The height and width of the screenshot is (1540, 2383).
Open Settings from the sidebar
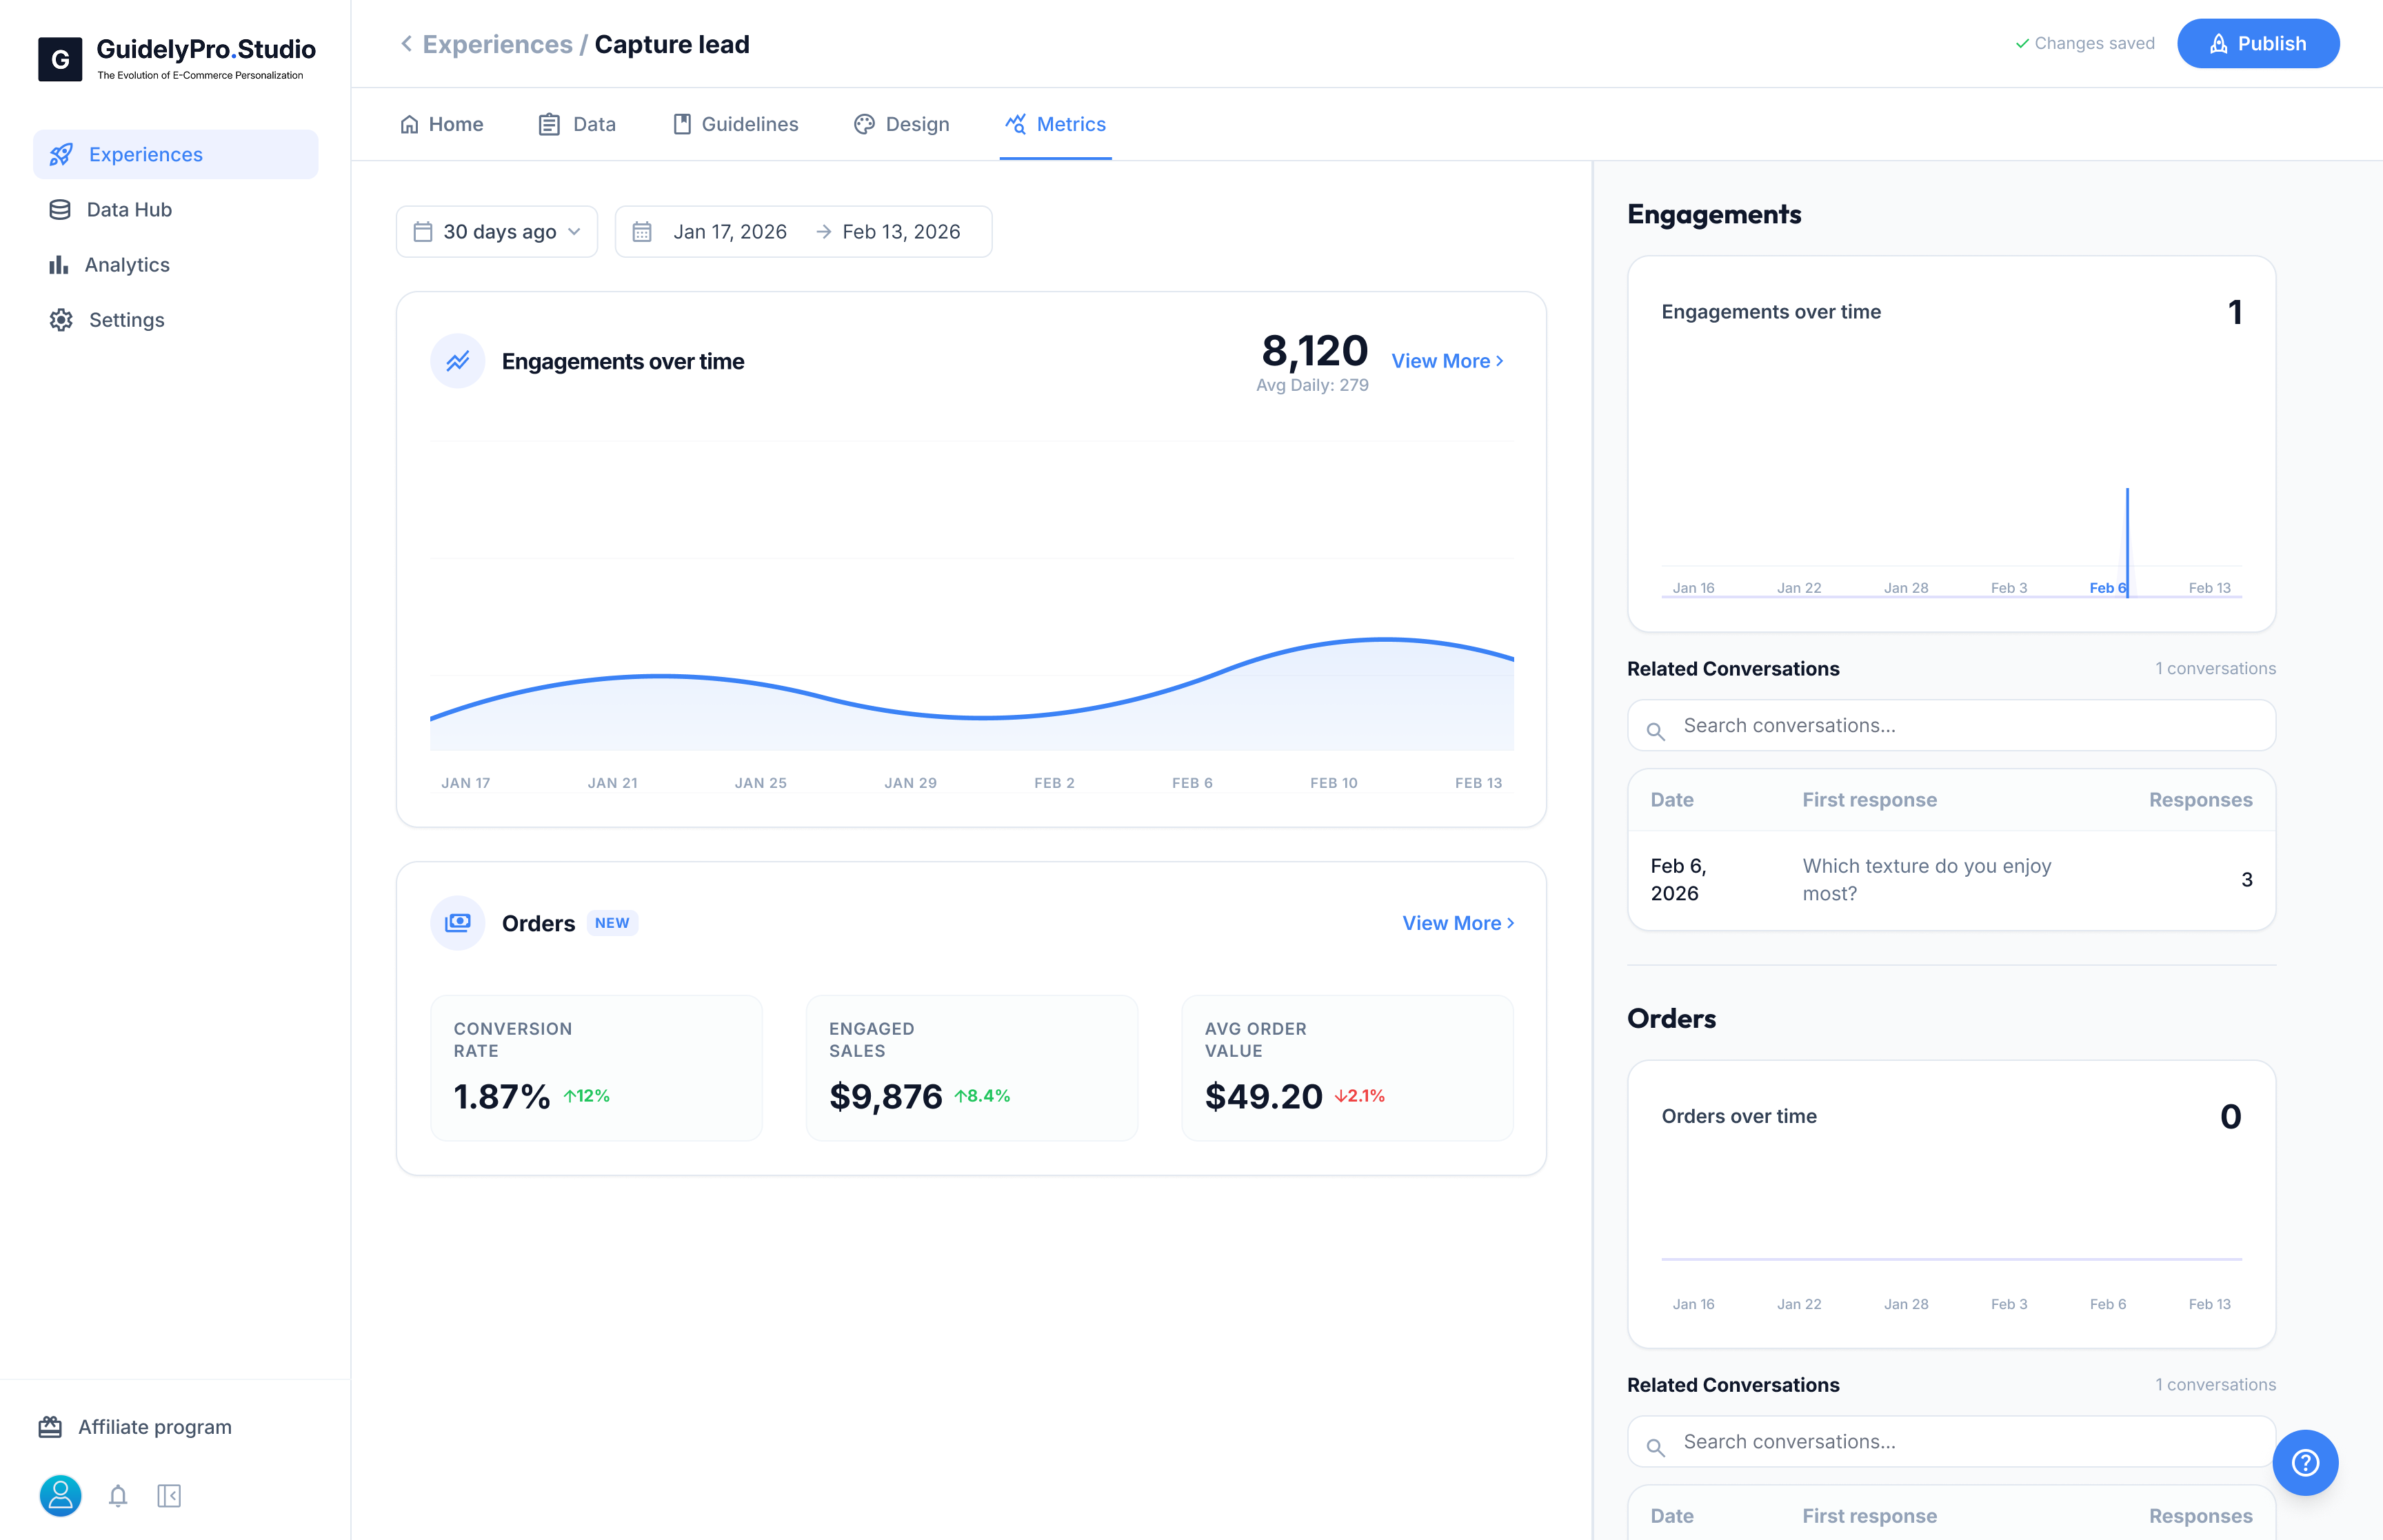[x=126, y=319]
